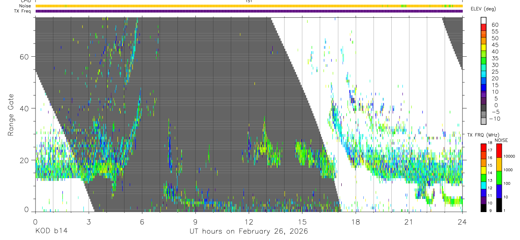
Task: Click the x-axis tick label "6"
Action: point(142,222)
